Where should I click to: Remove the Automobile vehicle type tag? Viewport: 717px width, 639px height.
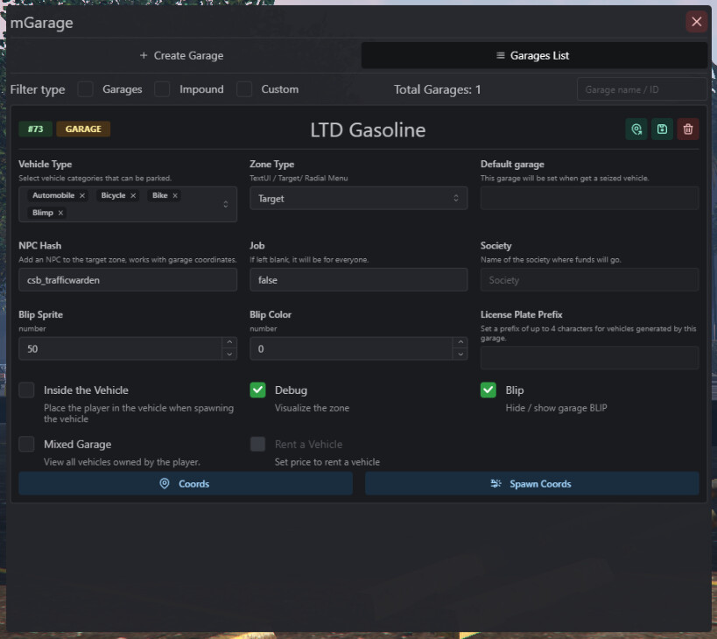(x=82, y=196)
